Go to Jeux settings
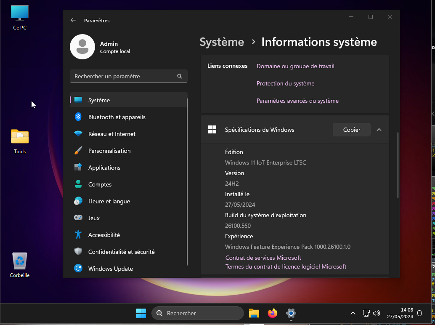The image size is (435, 325). click(129, 218)
